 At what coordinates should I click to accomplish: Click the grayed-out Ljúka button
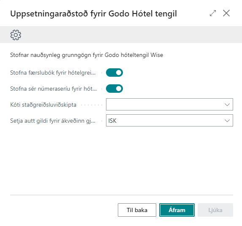(215, 210)
